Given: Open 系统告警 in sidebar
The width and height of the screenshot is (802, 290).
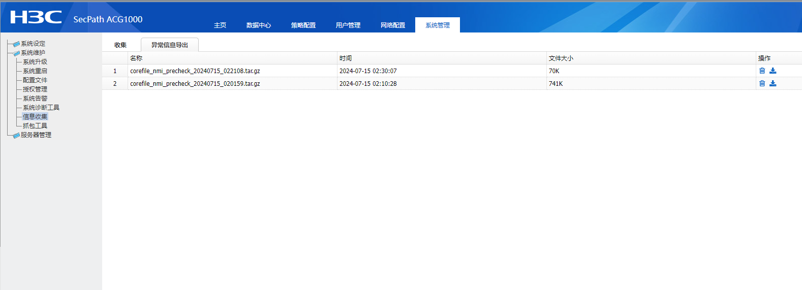Looking at the screenshot, I should (35, 99).
